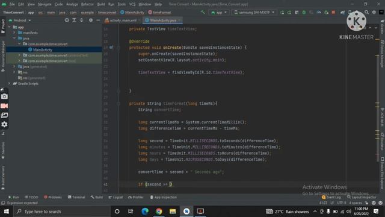Expand the Gradle Scripts node
The height and width of the screenshot is (217, 385).
(x=10, y=83)
